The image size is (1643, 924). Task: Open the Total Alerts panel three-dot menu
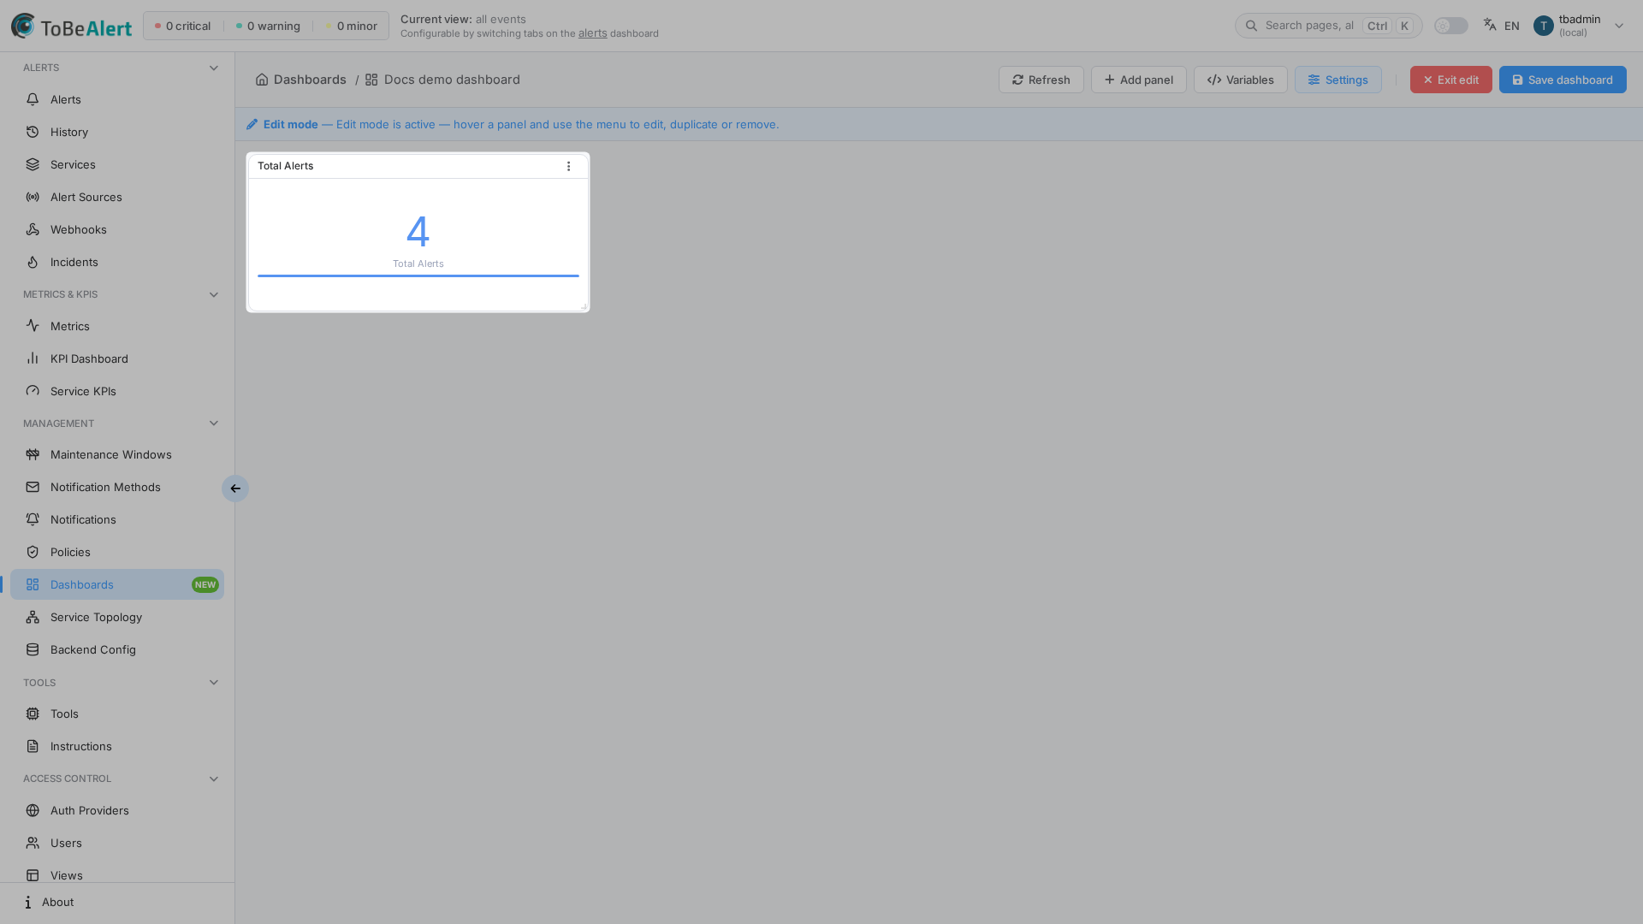tap(568, 166)
